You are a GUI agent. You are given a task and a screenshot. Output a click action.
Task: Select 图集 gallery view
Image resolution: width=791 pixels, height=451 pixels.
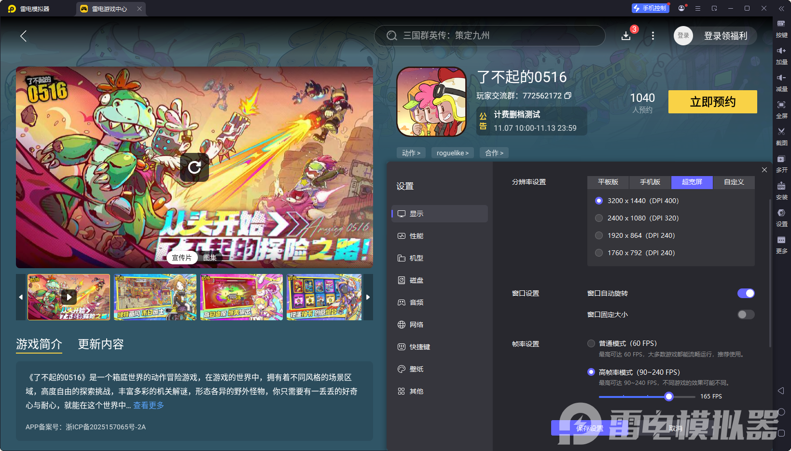point(210,258)
